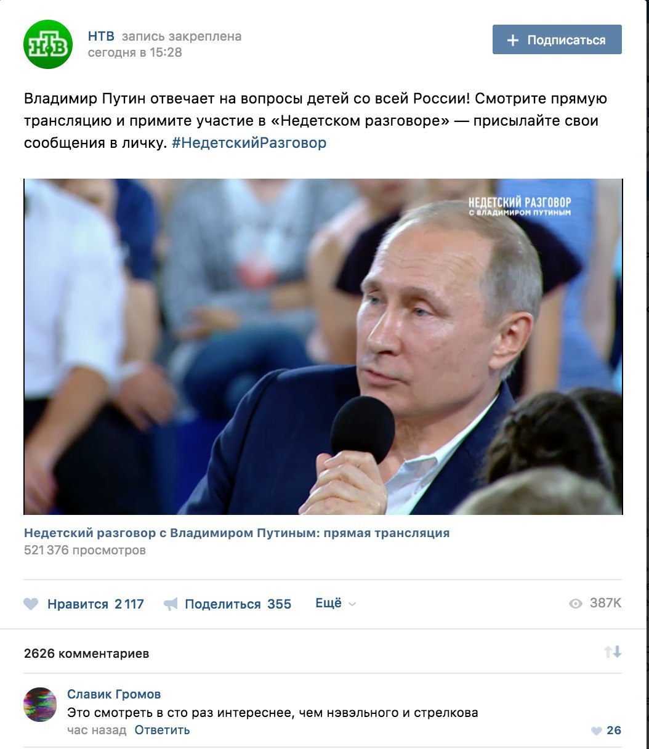Click the Нравится 2 117 label
Screen dimensions: 649x749
(x=95, y=604)
